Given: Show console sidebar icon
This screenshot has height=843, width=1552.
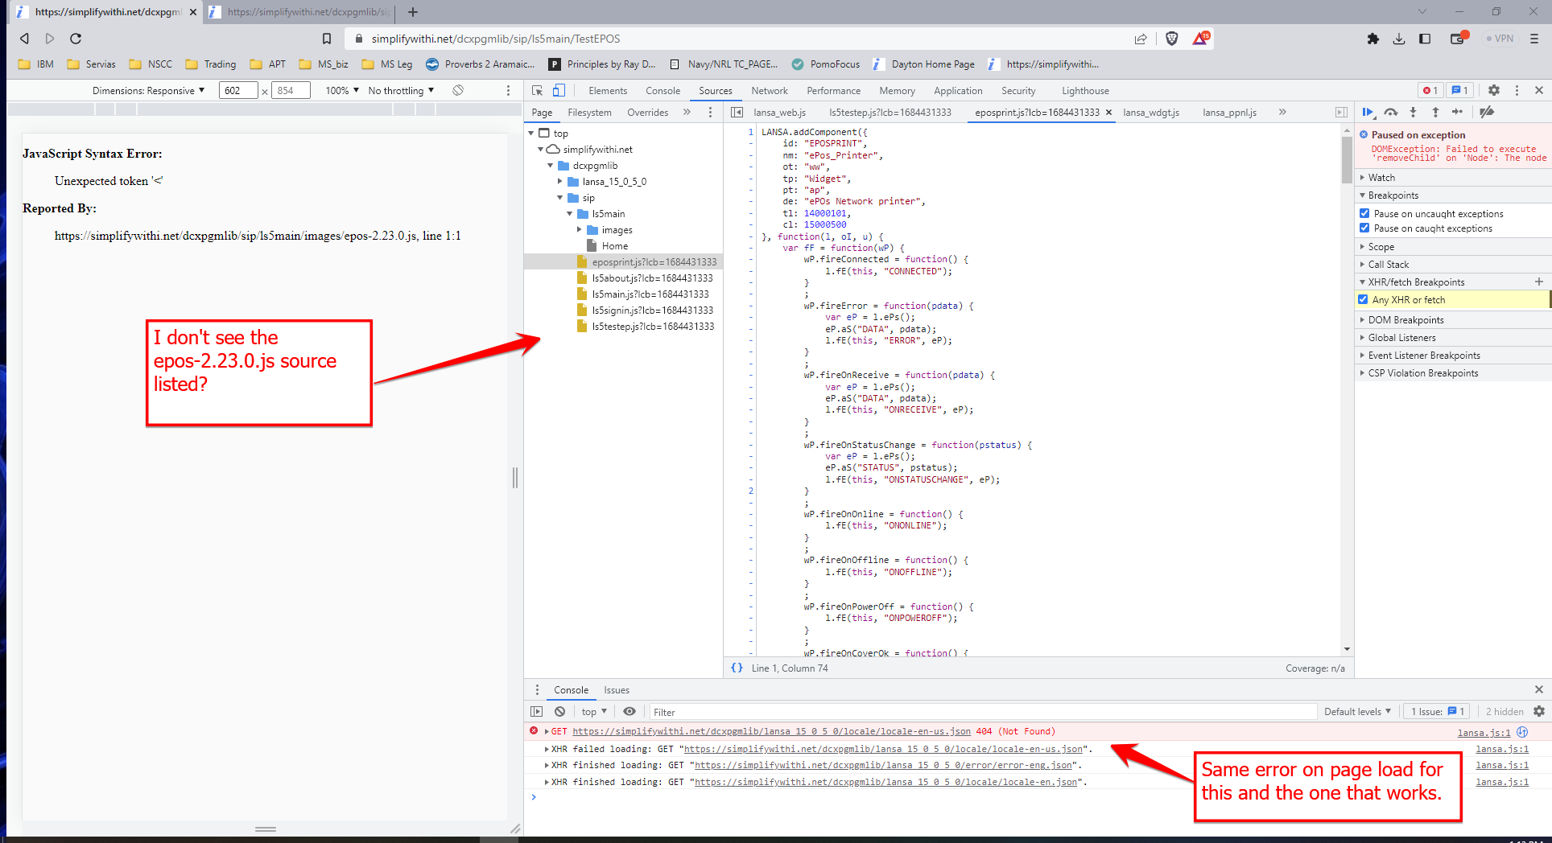Looking at the screenshot, I should [x=537, y=712].
